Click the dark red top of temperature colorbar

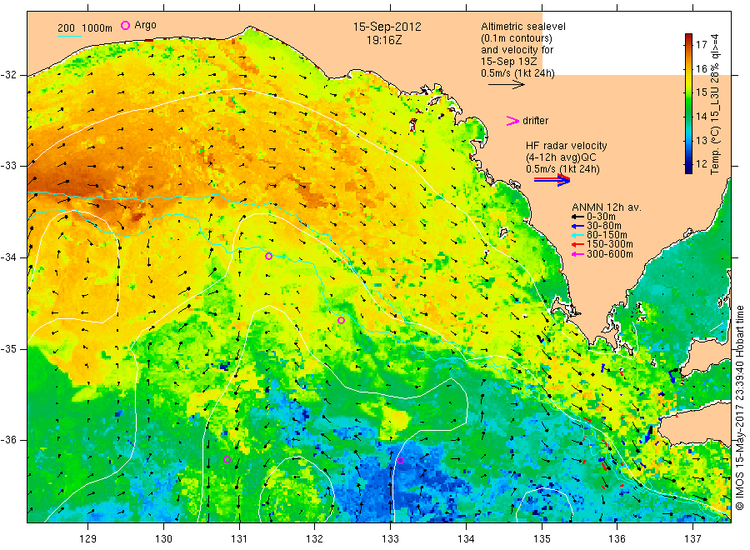tap(688, 37)
